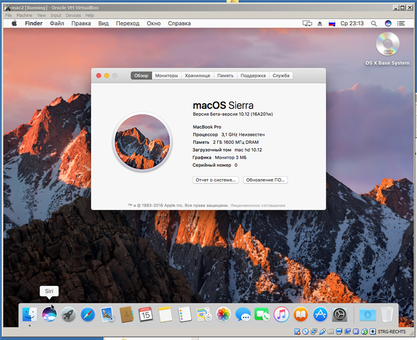Open displays mirroring menu bar icon
The image size is (417, 340).
(308, 23)
